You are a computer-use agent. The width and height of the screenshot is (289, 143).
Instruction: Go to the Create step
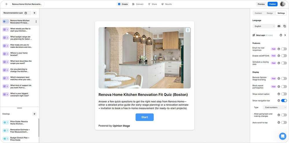tap(123, 4)
